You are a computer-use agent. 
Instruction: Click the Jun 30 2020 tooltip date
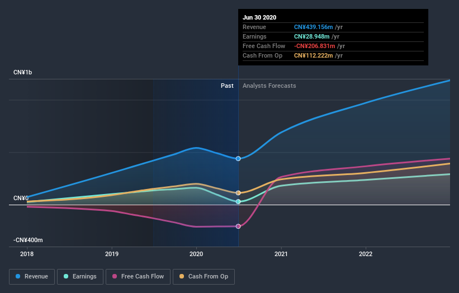tap(259, 17)
